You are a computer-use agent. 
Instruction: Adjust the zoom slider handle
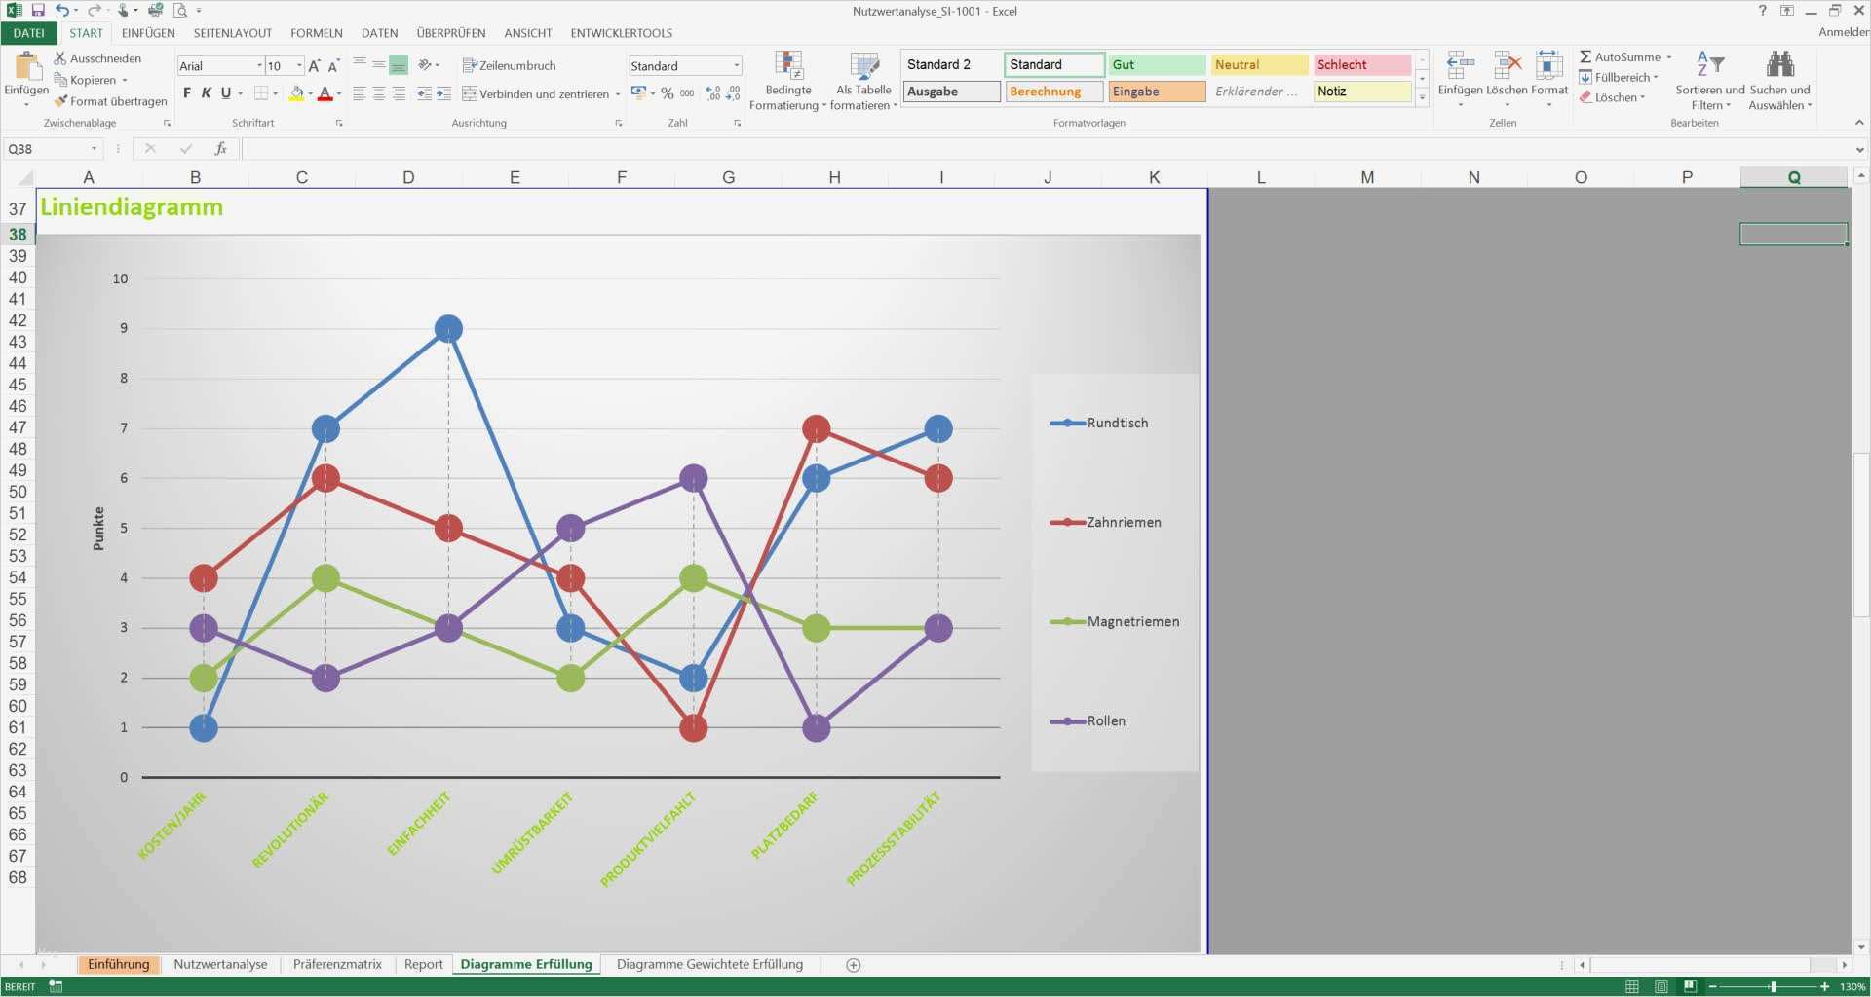(1774, 987)
